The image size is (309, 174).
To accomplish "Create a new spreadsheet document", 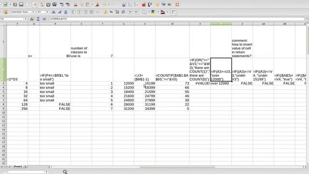I will pos(5,4).
